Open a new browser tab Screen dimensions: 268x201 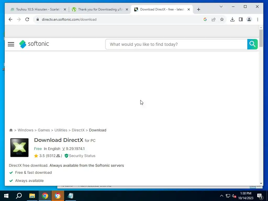coord(198,9)
